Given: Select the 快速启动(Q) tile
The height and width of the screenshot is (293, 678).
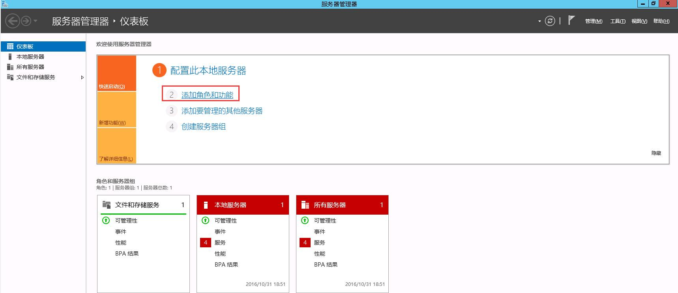Looking at the screenshot, I should tap(116, 73).
